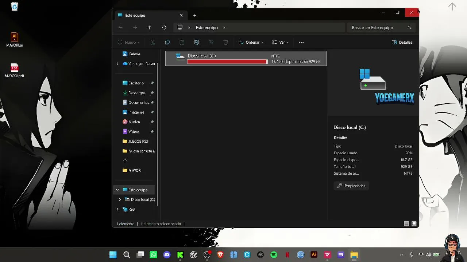The image size is (467, 262).
Task: Open Propiedades in the details pane
Action: point(351,186)
